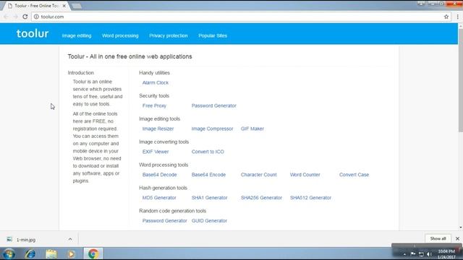
Task: Click the Chrome taskbar icon
Action: point(93,253)
